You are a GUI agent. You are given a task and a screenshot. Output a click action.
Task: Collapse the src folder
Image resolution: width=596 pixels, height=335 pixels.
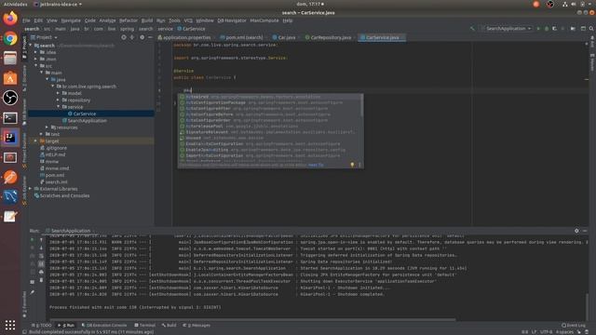(36, 66)
